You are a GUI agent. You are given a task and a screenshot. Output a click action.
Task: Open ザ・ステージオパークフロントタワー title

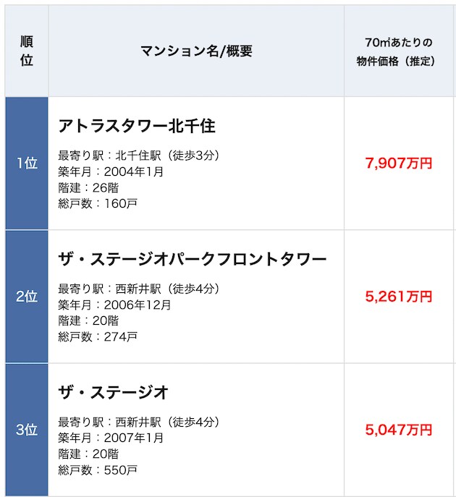tap(192, 259)
